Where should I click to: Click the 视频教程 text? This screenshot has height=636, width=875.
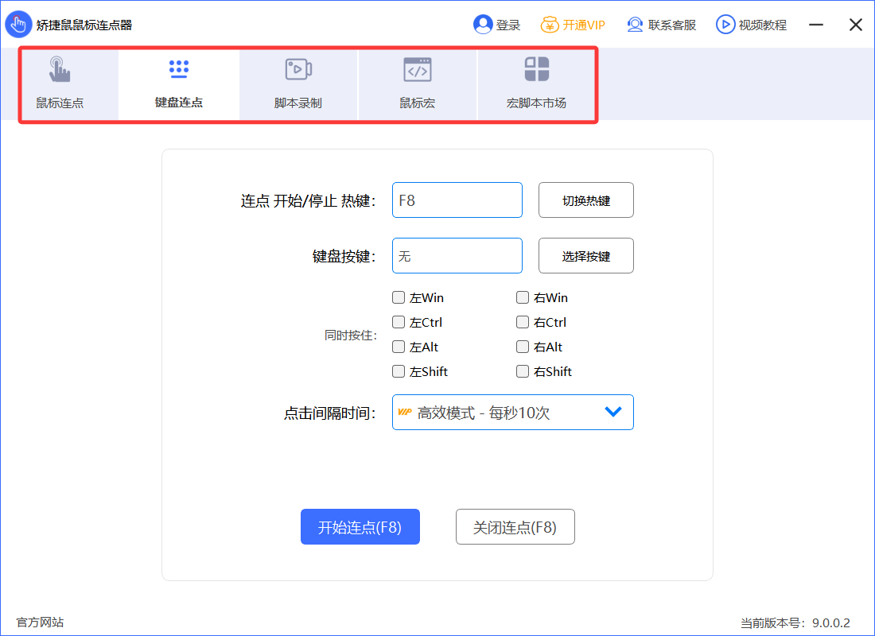[x=762, y=25]
